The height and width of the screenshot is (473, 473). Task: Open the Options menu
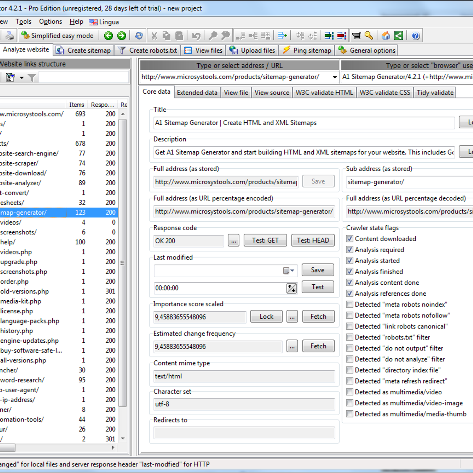click(x=51, y=22)
